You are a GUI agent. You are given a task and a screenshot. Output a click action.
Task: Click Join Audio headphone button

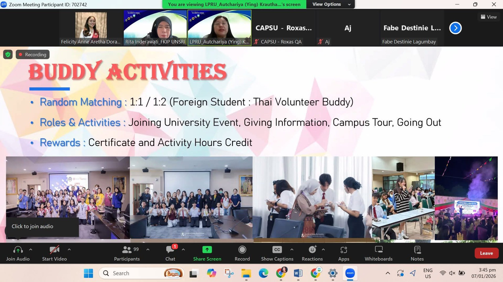click(x=18, y=253)
